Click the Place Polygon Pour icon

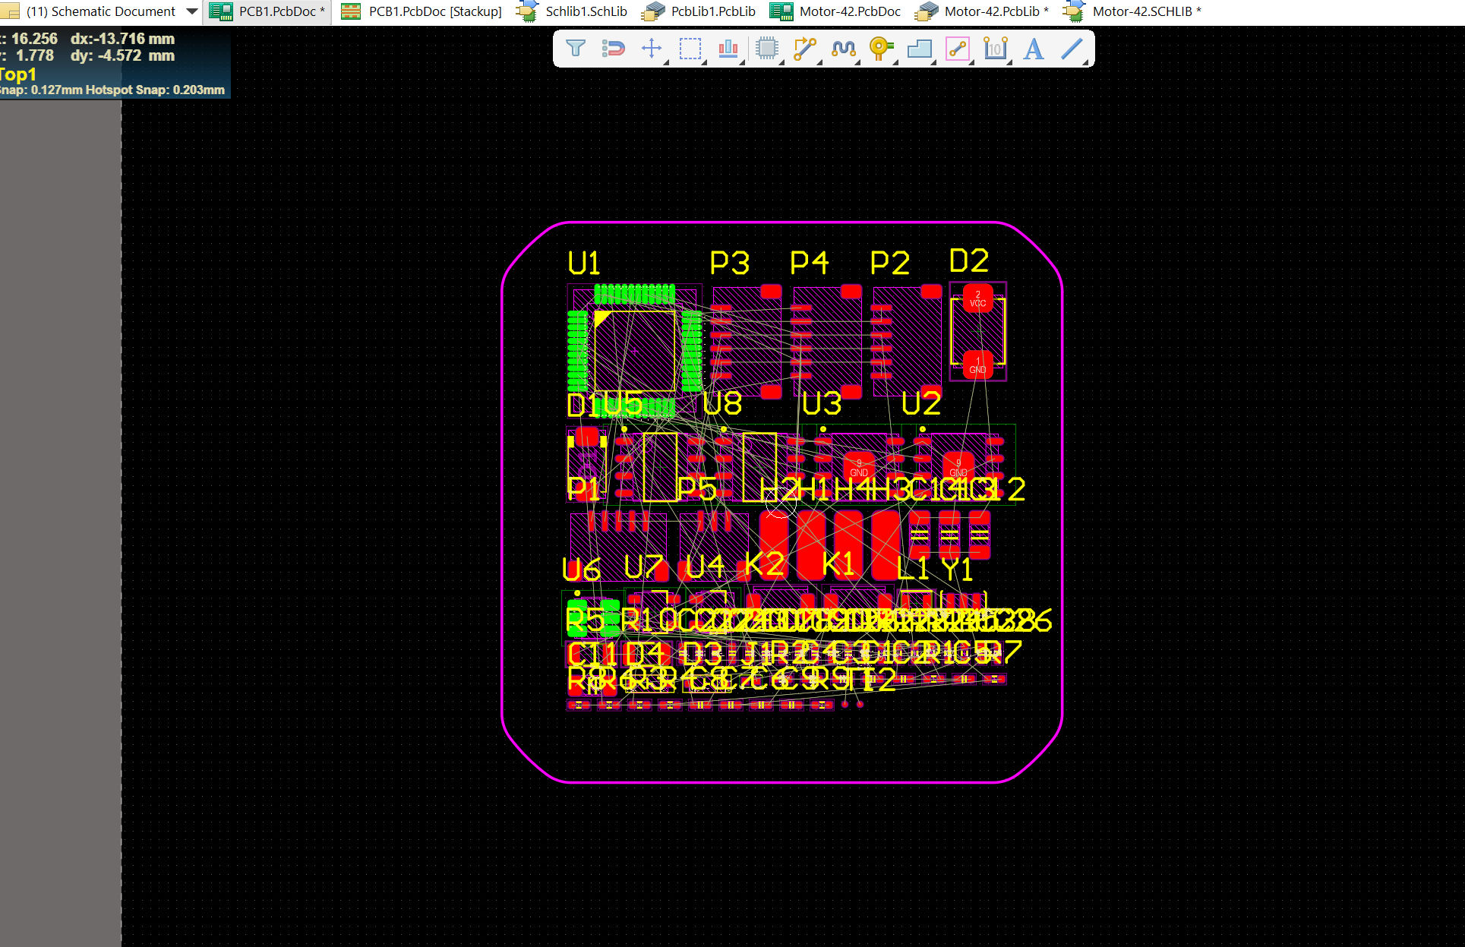click(x=919, y=49)
